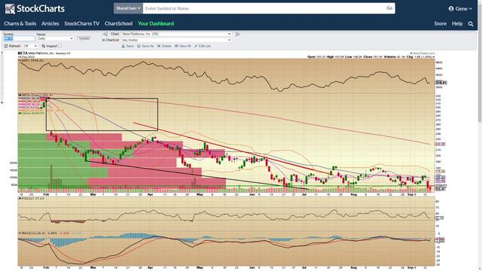This screenshot has width=482, height=271.
Task: Go to next chart arrow
Action: click(x=238, y=34)
